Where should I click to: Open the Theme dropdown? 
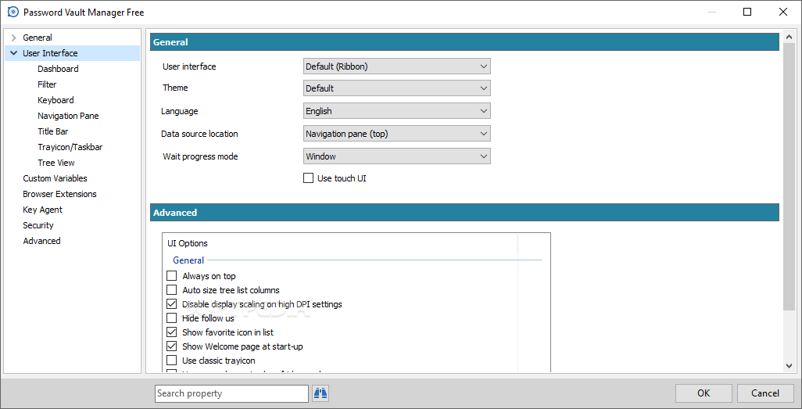click(397, 88)
